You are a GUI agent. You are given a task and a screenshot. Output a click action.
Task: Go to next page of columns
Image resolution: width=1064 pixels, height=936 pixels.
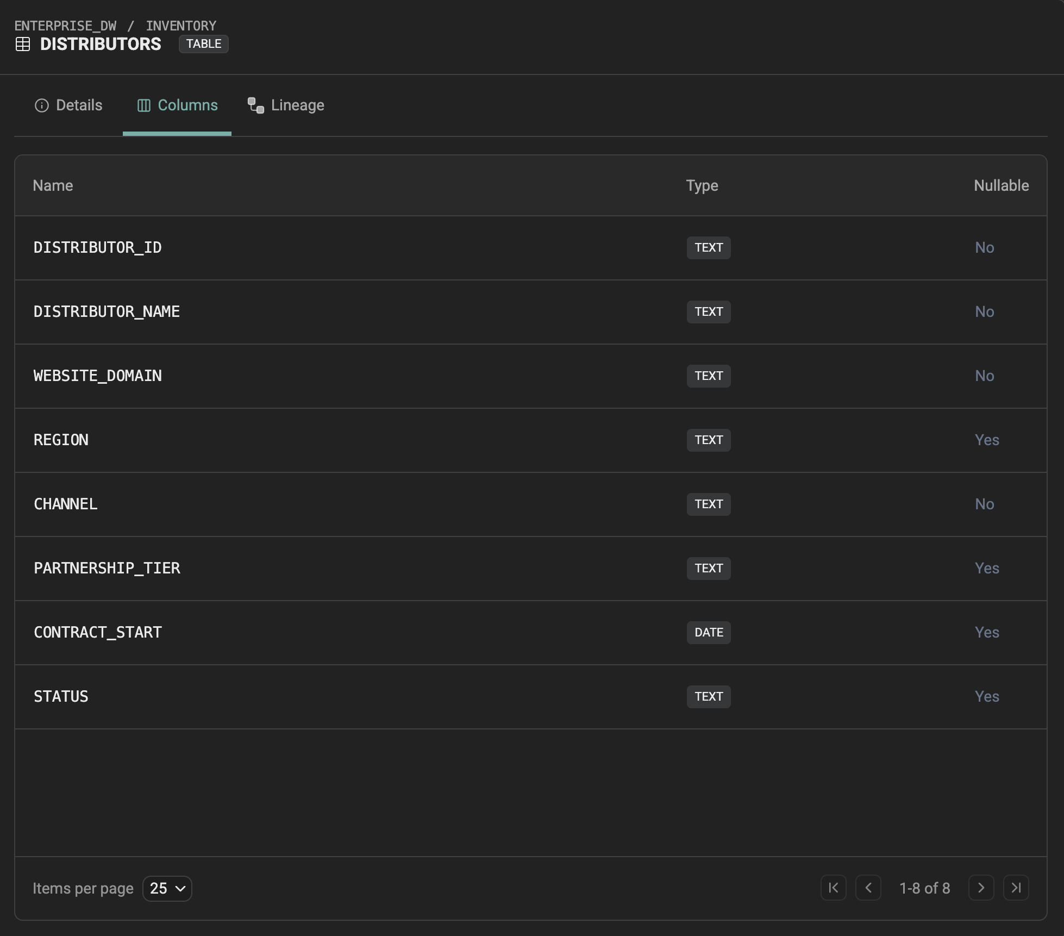(x=981, y=888)
